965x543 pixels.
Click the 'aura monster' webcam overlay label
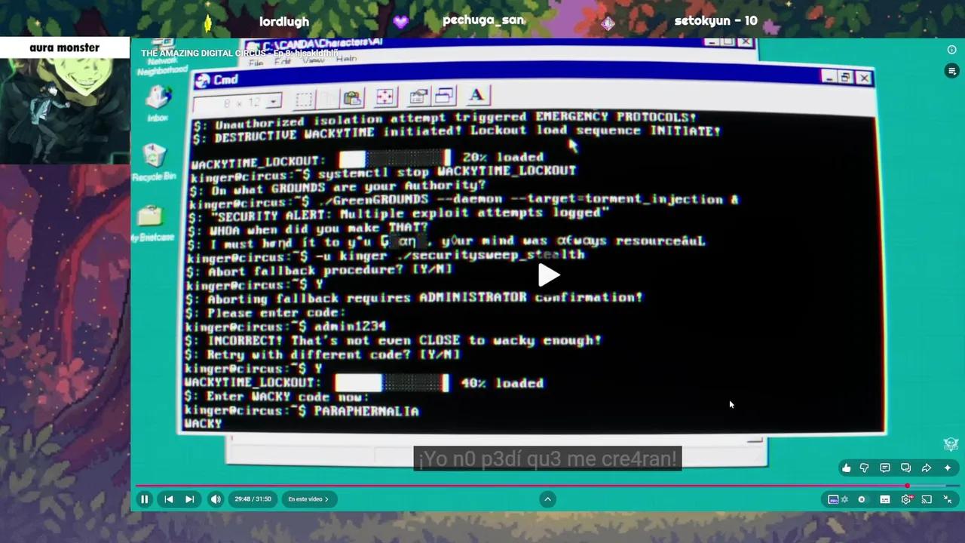pos(64,48)
